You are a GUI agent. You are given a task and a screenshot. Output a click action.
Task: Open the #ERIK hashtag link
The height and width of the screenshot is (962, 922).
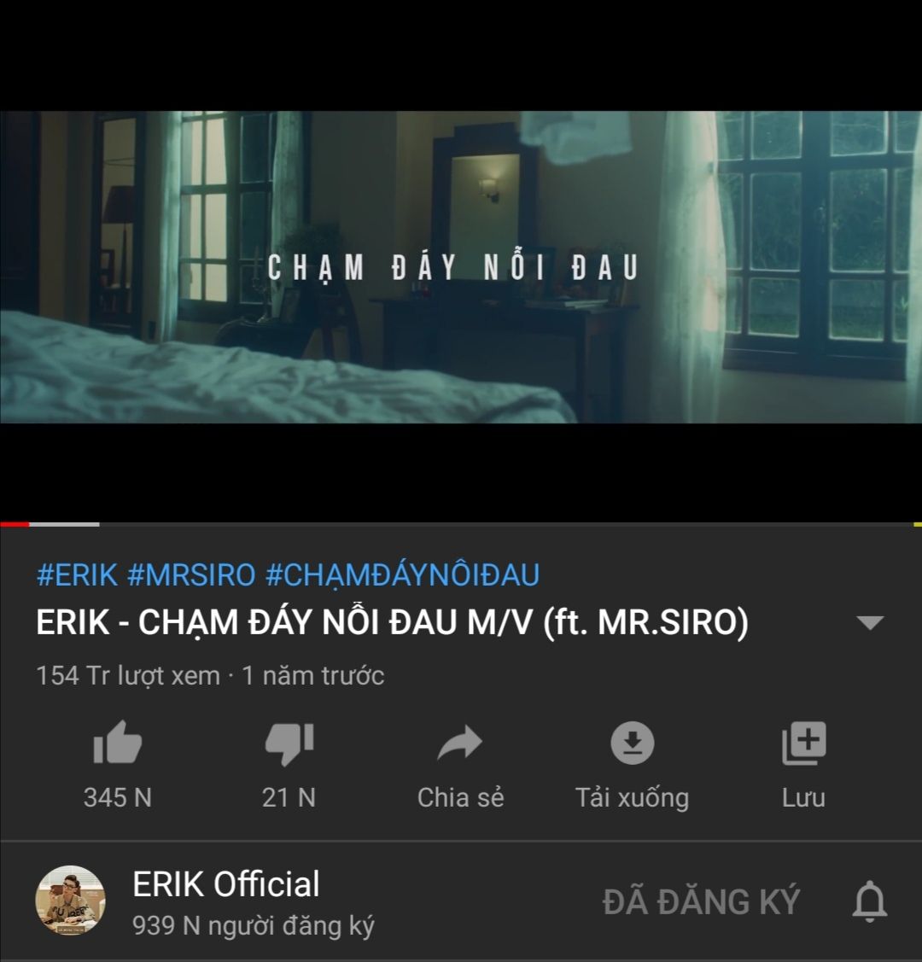77,574
